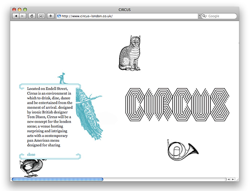Click the dodo bird illustration
249x191 pixels.
(32, 168)
